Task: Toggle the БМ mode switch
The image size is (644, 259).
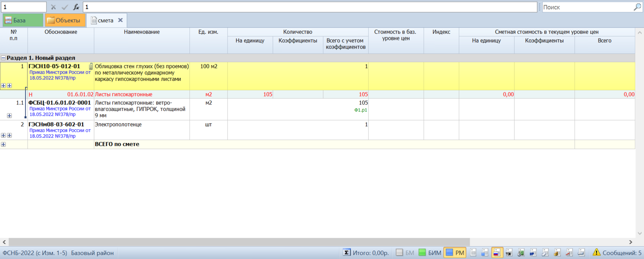Action: click(x=405, y=253)
